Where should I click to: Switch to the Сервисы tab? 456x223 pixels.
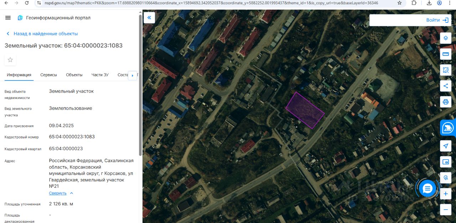(48, 75)
